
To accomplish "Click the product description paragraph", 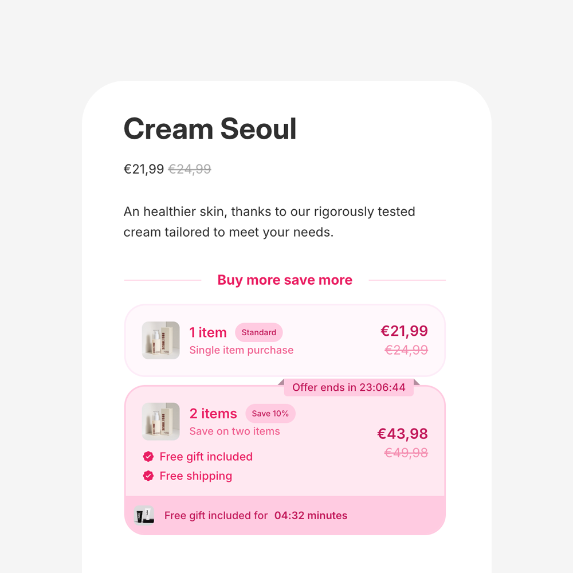I will point(269,222).
